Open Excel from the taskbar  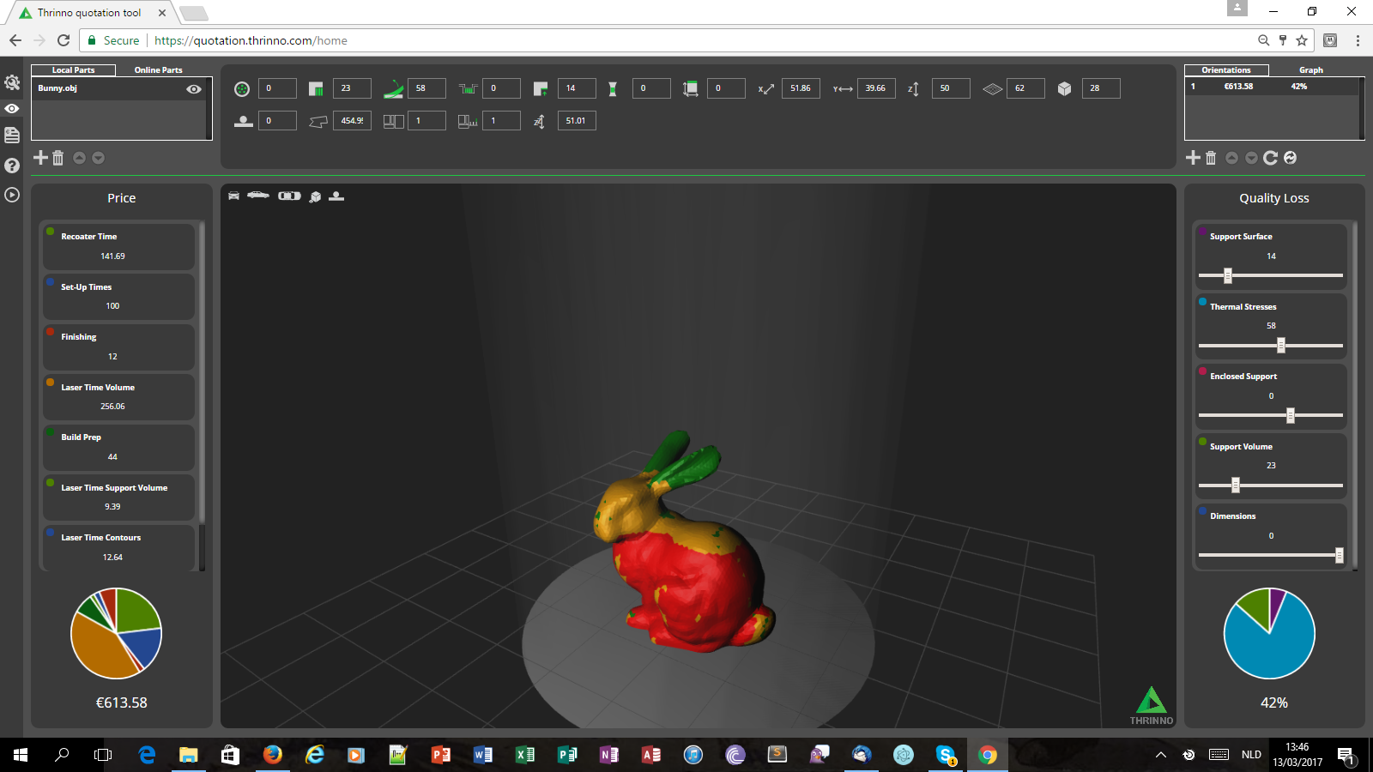coord(524,755)
